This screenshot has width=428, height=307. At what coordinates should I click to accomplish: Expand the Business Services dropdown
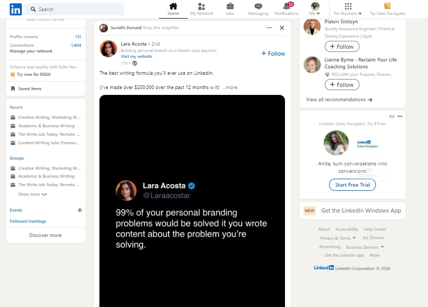coord(365,247)
